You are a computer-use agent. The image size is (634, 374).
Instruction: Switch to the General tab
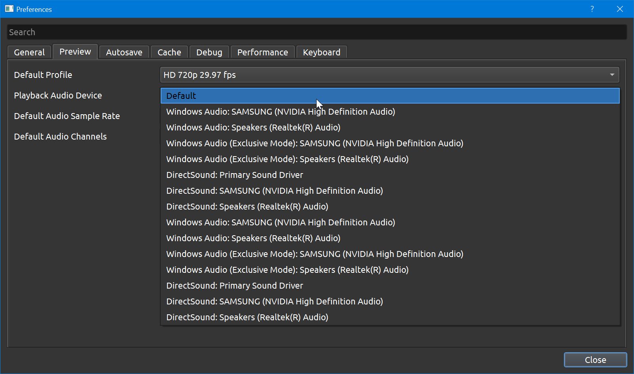(x=28, y=52)
